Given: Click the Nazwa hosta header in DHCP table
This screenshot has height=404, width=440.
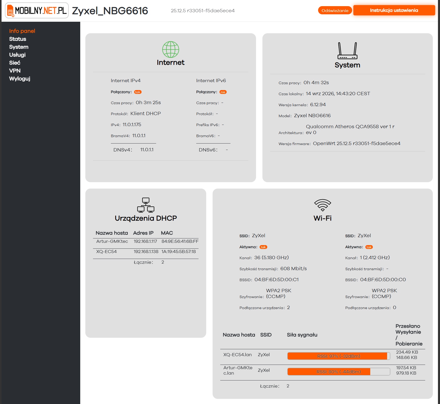Looking at the screenshot, I should point(112,233).
